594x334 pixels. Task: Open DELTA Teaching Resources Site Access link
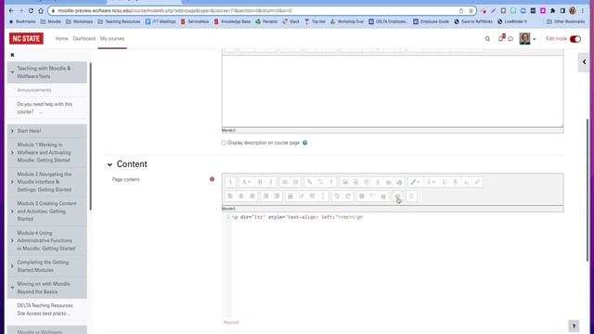[x=45, y=309]
